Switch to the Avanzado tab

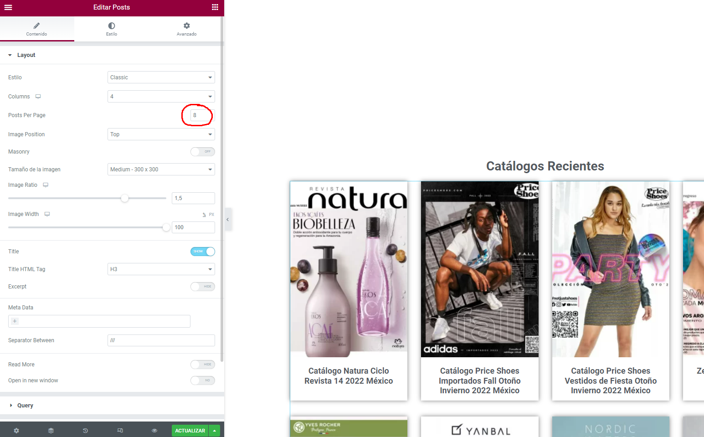pyautogui.click(x=186, y=29)
